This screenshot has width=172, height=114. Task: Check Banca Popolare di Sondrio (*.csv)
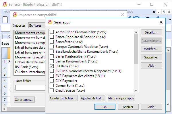(x=52, y=37)
